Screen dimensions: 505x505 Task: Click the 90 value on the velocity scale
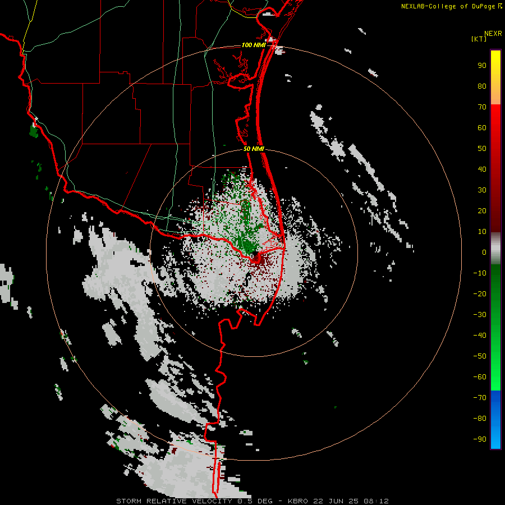(x=482, y=66)
